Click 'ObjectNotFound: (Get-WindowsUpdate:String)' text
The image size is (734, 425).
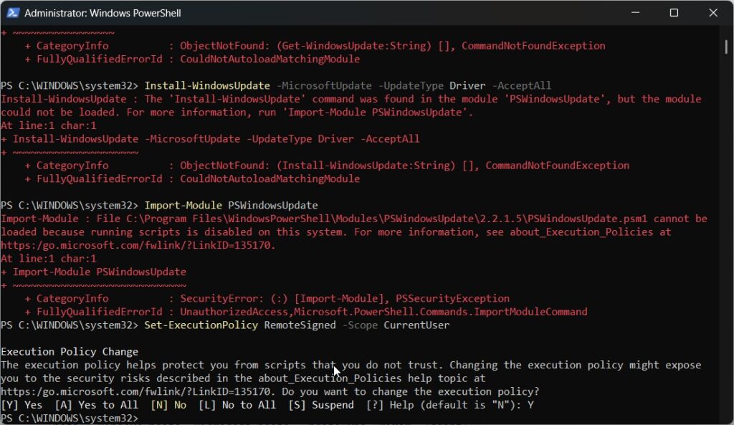pos(305,46)
